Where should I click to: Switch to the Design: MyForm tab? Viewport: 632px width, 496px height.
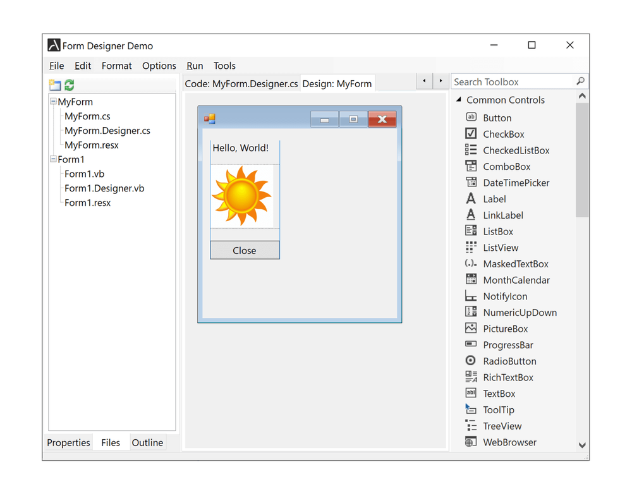tap(337, 83)
